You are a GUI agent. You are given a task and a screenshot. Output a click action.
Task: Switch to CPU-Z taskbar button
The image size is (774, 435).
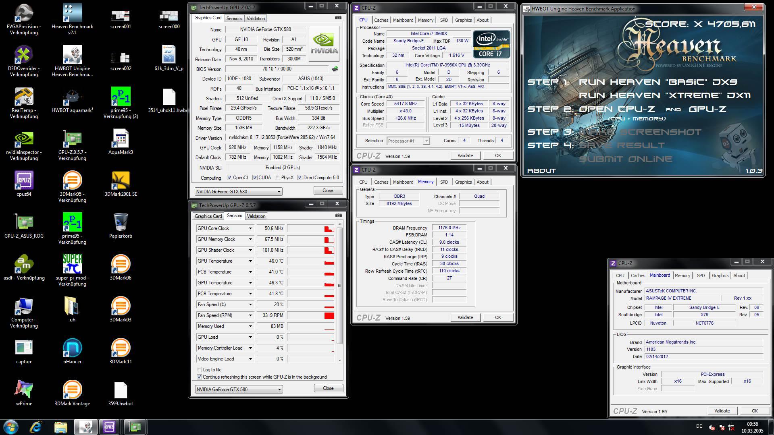(x=109, y=427)
